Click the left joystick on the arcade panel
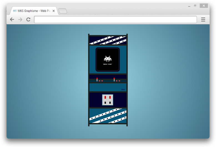Image resolution: width=216 pixels, height=147 pixels. point(97,79)
